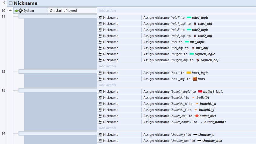
Task: Click the Nickname plugin icon for role1 action
Action: [x=100, y=18]
